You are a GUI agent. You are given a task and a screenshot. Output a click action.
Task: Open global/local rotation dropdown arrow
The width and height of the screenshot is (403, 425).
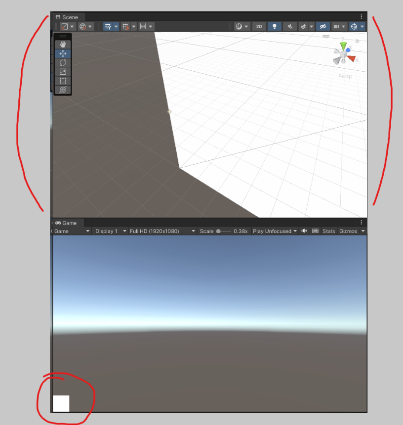[x=90, y=27]
